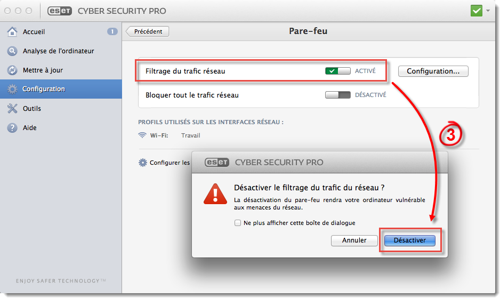Click the Annuler button
The height and width of the screenshot is (298, 500).
354,240
